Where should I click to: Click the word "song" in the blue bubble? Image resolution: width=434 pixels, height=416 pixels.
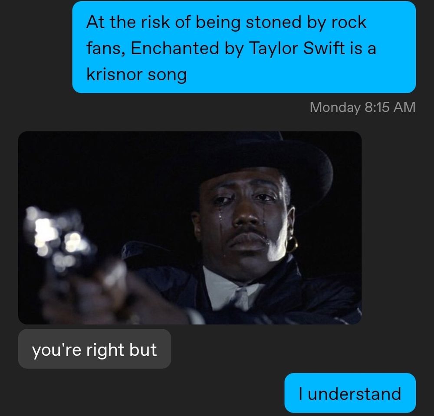pos(167,75)
